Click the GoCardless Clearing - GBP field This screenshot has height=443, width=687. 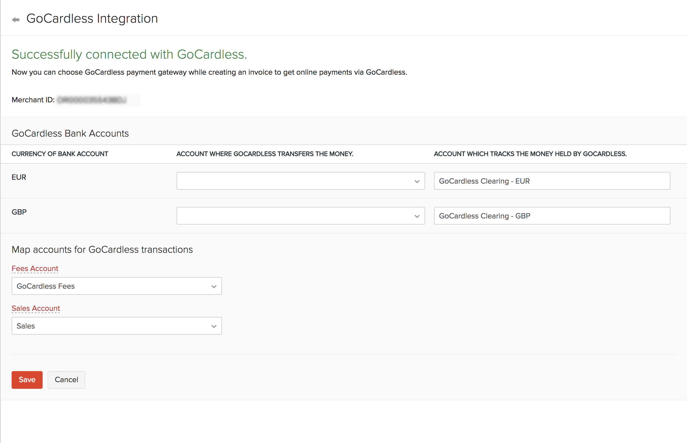point(552,216)
